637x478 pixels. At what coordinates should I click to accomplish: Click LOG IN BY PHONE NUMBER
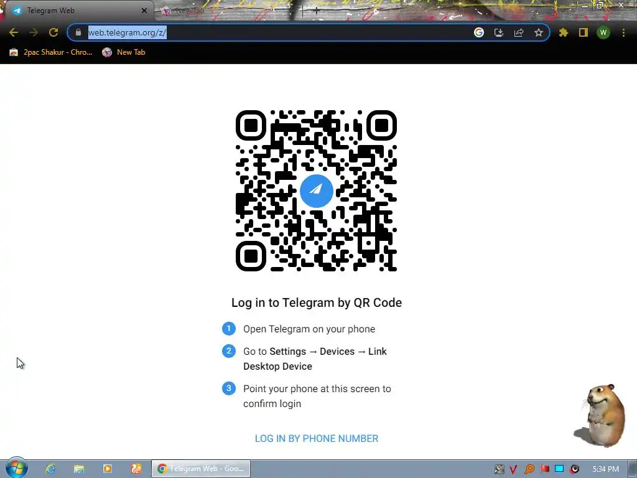click(x=317, y=439)
